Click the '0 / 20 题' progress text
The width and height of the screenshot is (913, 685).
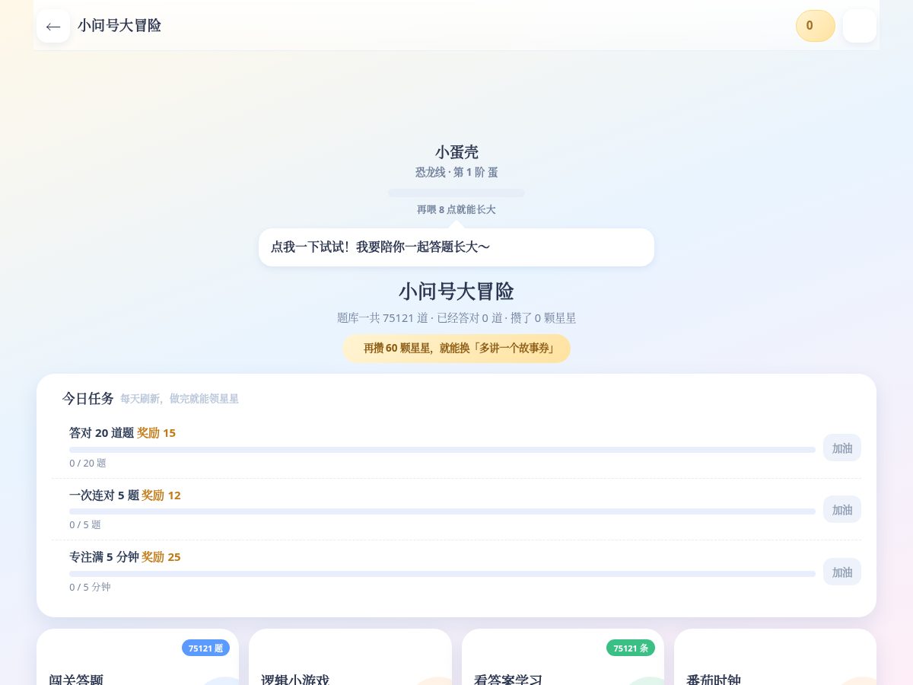(87, 463)
